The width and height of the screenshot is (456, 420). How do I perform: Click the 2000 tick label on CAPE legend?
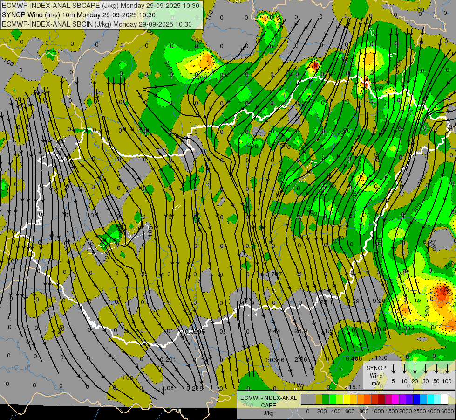click(405, 411)
